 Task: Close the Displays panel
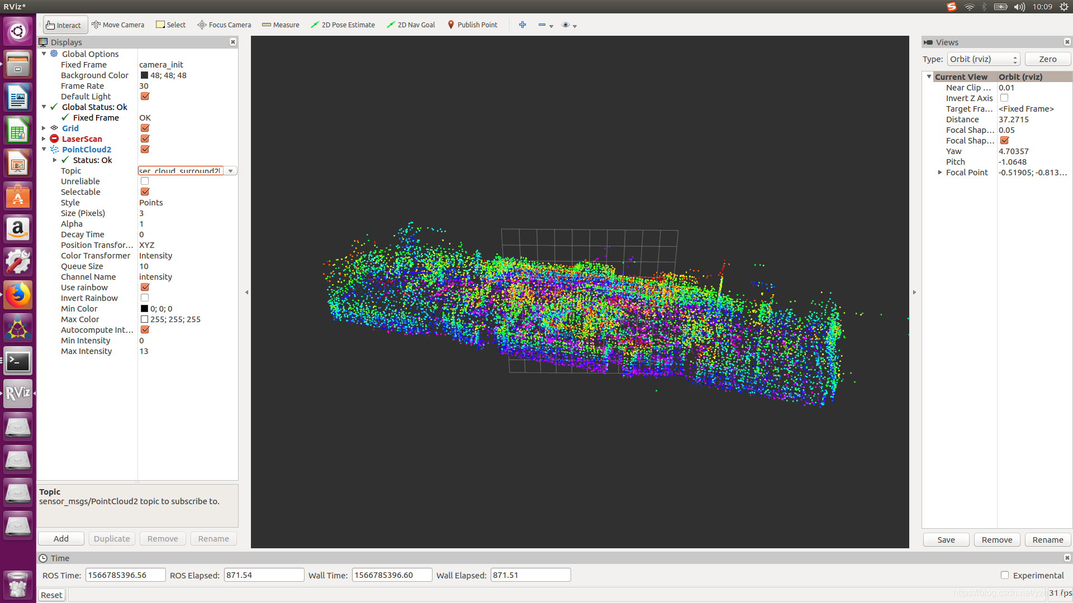coord(233,42)
